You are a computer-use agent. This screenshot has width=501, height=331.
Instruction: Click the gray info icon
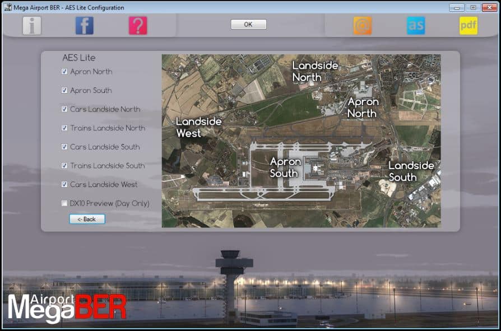point(32,26)
